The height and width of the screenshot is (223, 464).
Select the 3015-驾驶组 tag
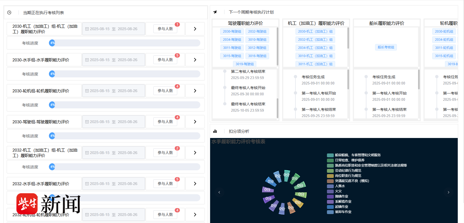coord(232,56)
